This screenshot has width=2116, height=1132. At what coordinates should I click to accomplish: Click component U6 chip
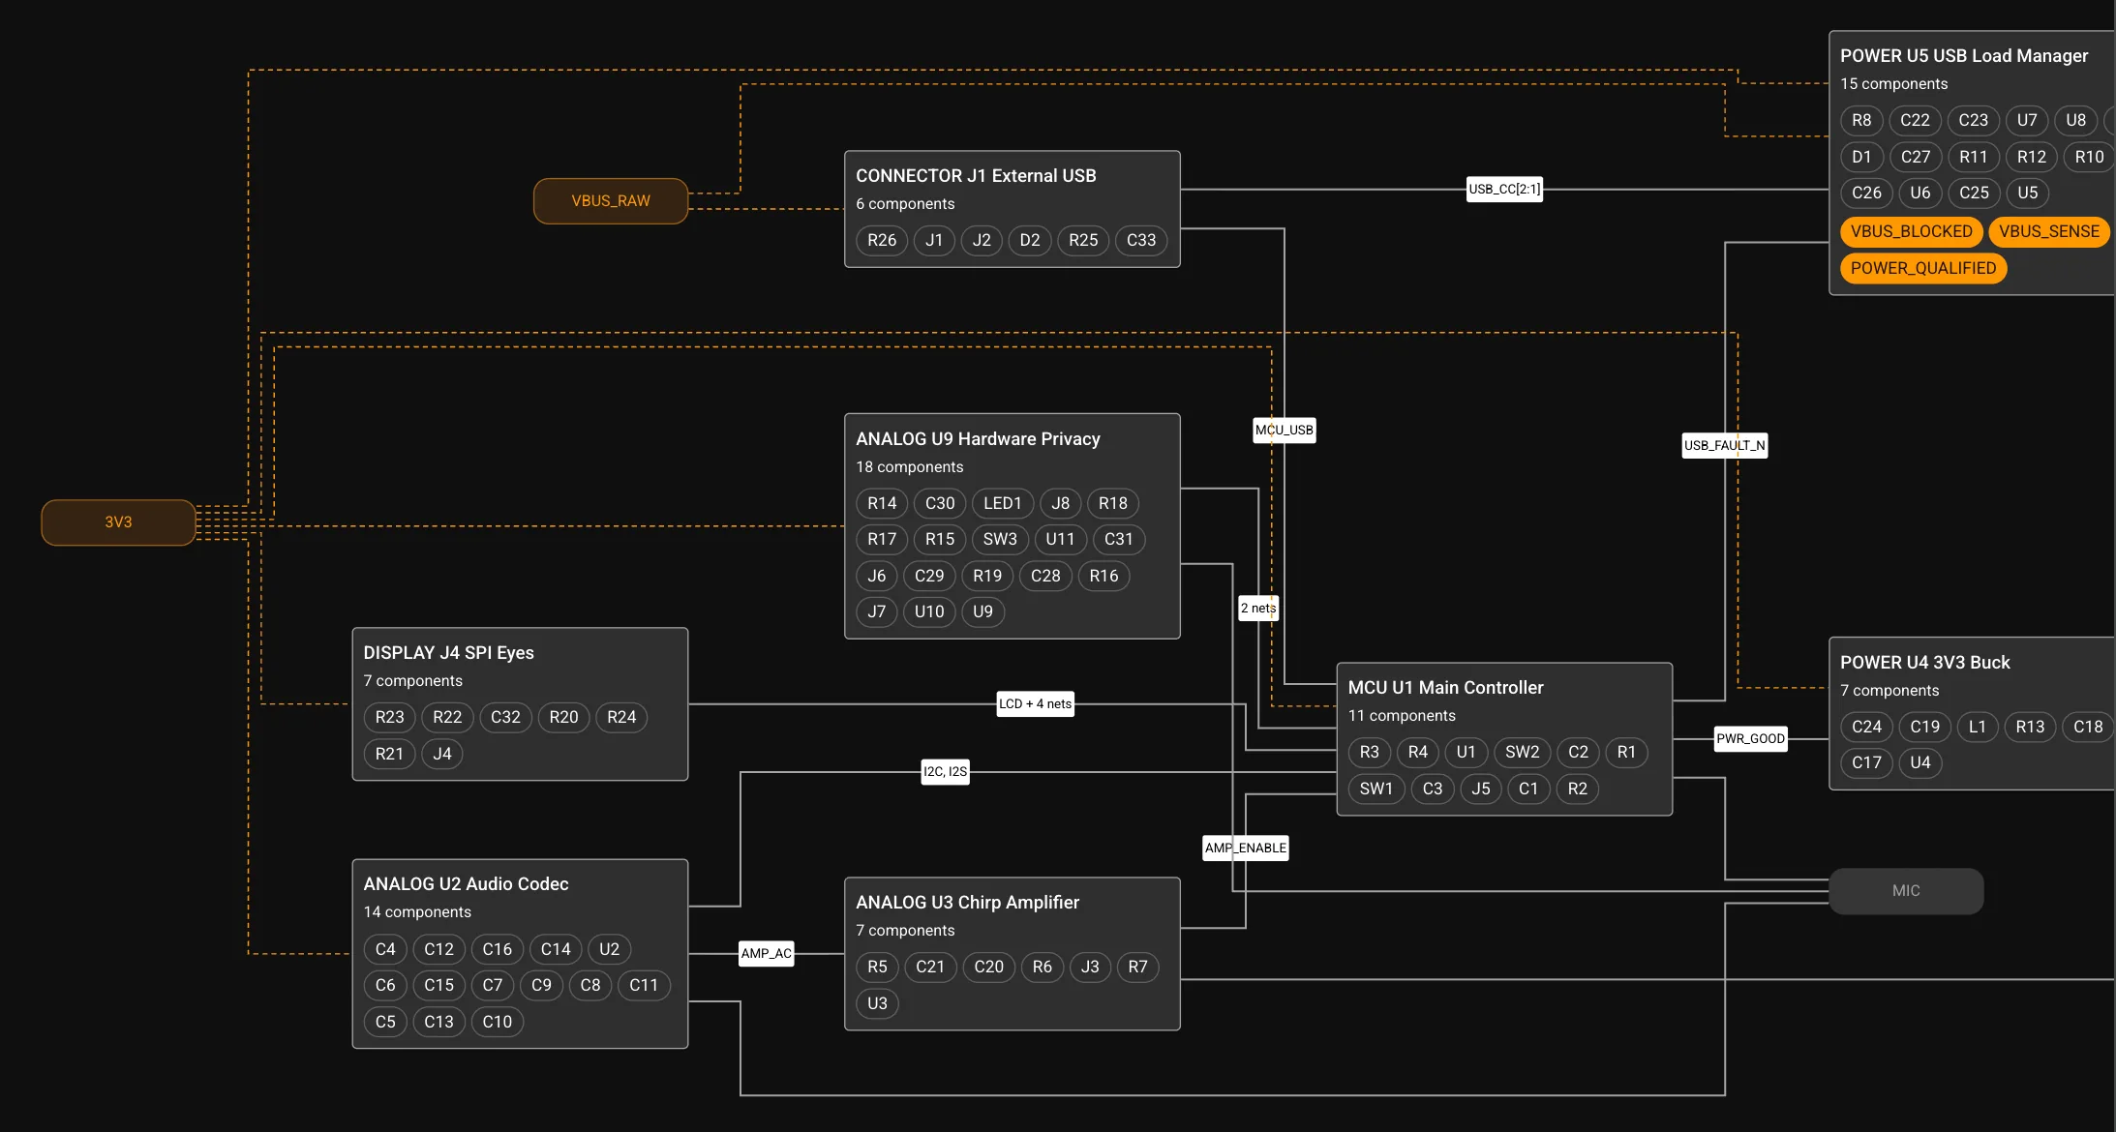click(1920, 194)
